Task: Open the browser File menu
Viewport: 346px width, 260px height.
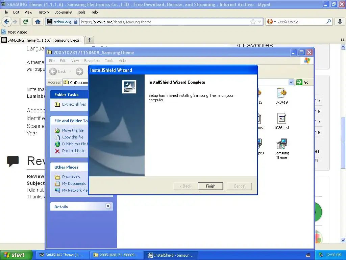Action: (5, 12)
